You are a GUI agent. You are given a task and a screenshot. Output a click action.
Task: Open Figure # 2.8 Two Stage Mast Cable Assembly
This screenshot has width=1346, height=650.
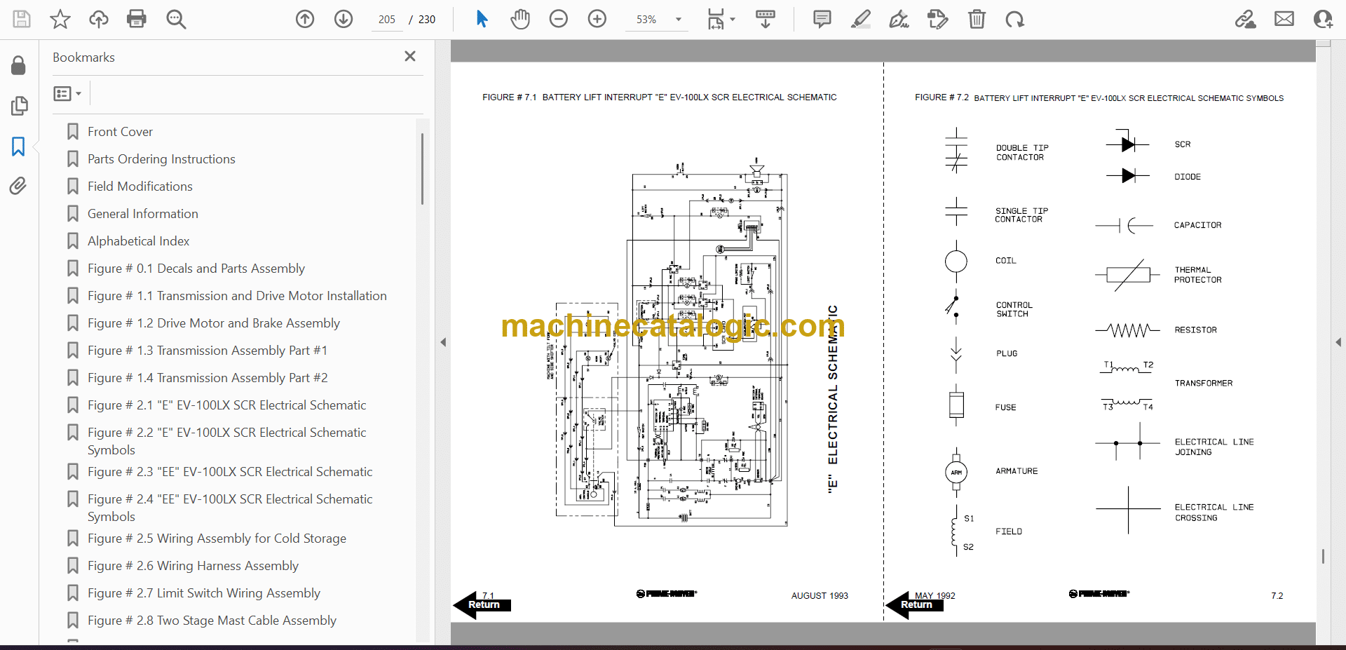coord(212,621)
